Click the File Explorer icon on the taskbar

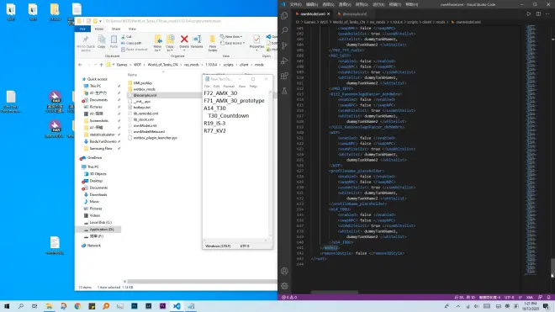(x=50, y=306)
